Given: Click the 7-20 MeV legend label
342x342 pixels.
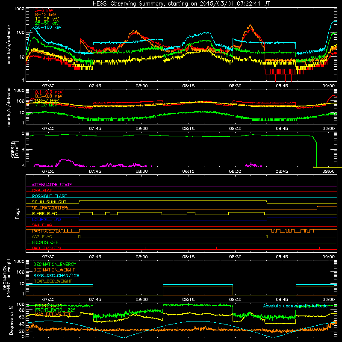Looking at the screenshot, I should click(x=46, y=105).
